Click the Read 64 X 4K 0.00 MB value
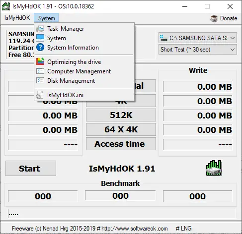 (43, 130)
